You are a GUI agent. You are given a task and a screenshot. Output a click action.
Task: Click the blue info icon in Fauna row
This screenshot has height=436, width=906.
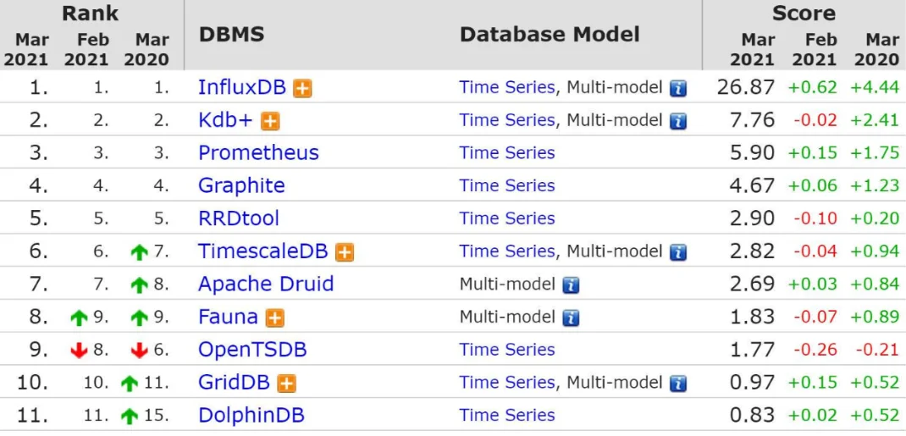pyautogui.click(x=572, y=318)
